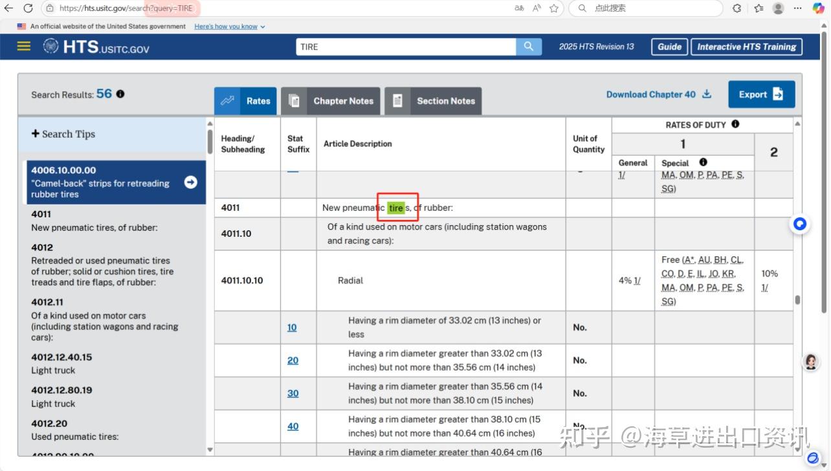Click the Export button
Viewport: 831px width, 471px height.
point(761,94)
